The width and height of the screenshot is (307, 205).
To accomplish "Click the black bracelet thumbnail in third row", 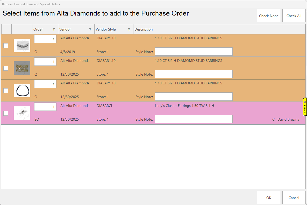I will click(x=22, y=91).
